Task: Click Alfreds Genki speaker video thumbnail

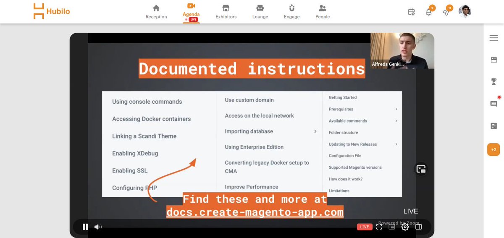Action: coord(402,50)
